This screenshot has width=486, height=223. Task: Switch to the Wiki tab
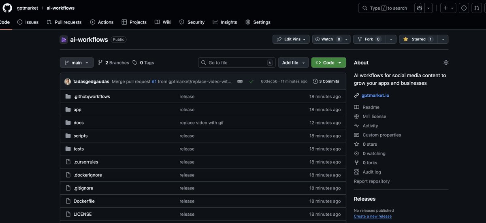tap(163, 22)
